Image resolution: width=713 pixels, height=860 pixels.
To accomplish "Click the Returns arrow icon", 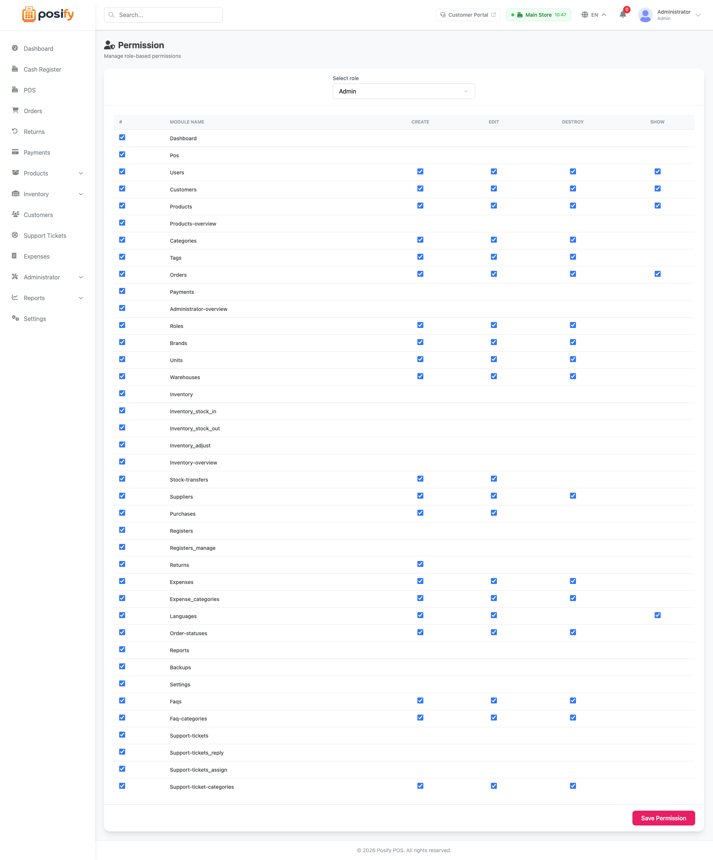I will (15, 131).
